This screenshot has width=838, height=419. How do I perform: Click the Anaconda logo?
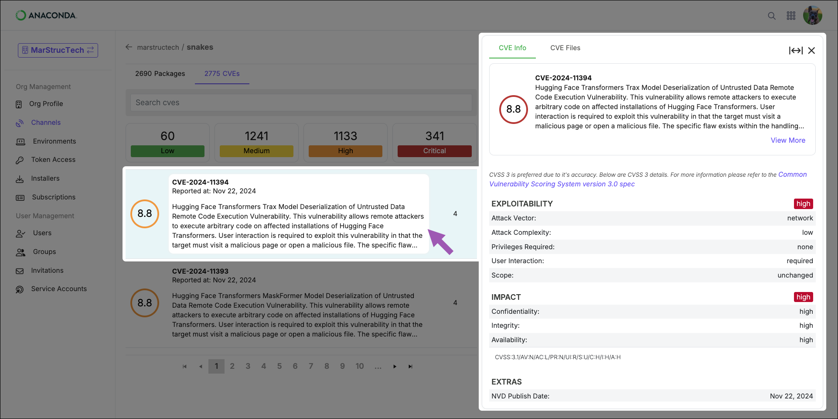coord(46,15)
